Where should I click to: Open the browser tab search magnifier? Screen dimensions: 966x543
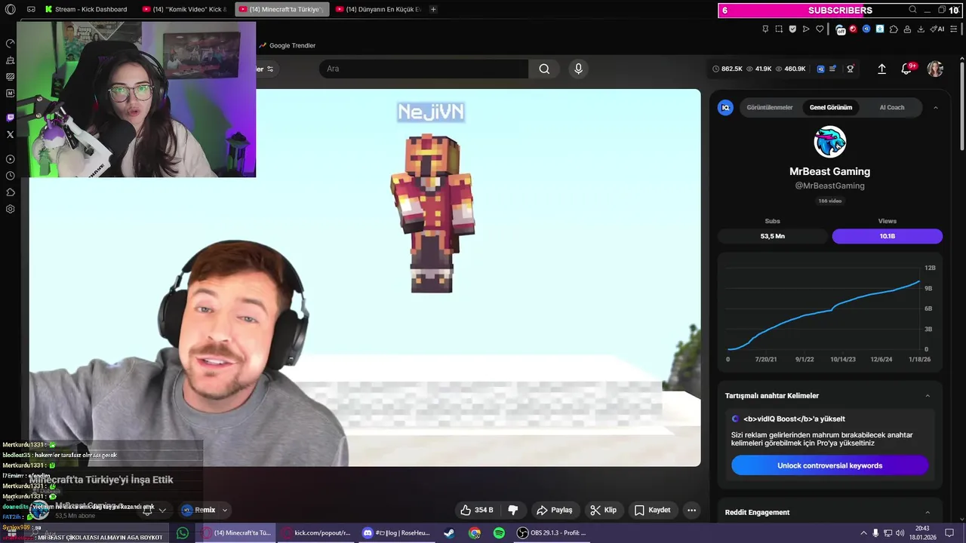tap(912, 10)
